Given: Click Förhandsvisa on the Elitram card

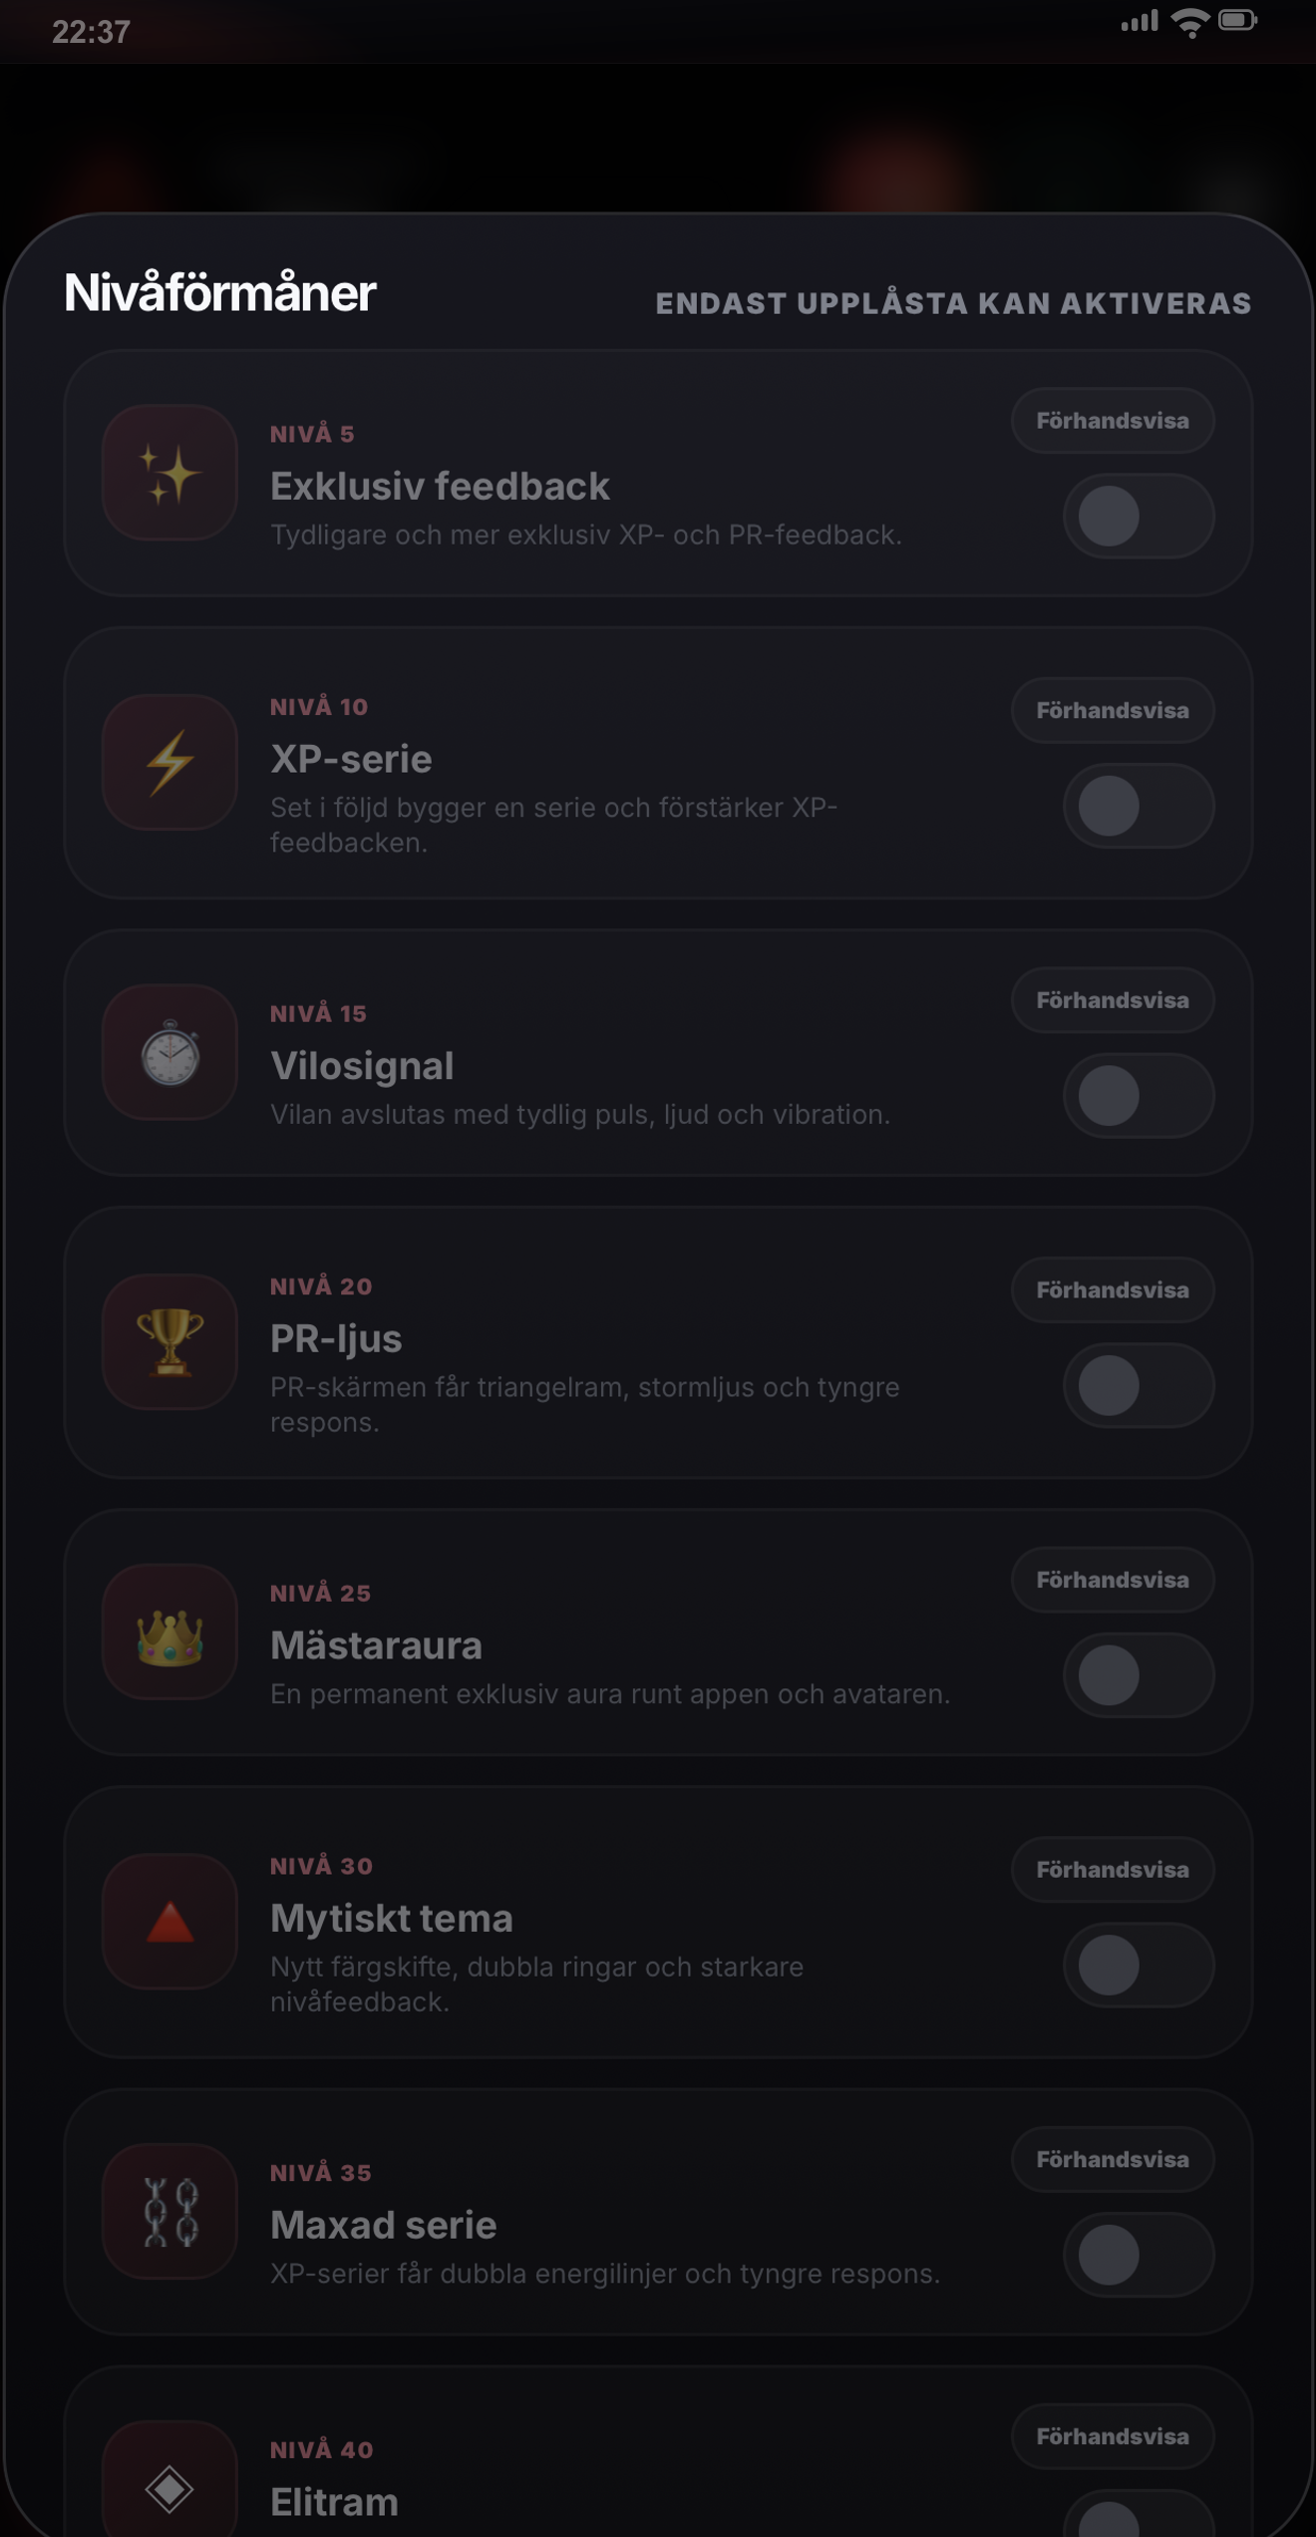Looking at the screenshot, I should [x=1113, y=2437].
